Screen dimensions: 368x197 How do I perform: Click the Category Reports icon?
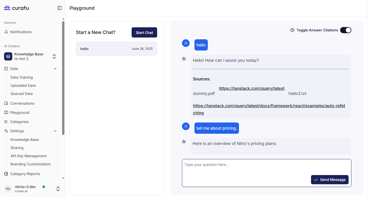tap(6, 174)
